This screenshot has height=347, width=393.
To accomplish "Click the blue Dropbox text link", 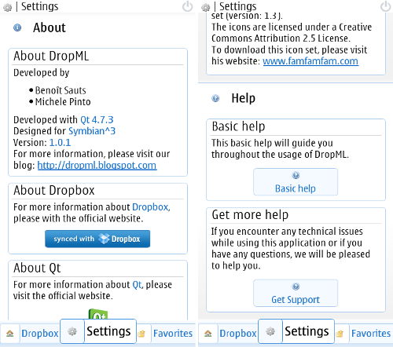I will click(x=150, y=207).
